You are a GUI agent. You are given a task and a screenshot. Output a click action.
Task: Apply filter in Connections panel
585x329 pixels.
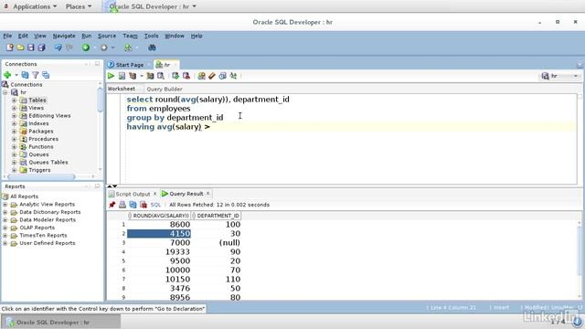[x=36, y=75]
